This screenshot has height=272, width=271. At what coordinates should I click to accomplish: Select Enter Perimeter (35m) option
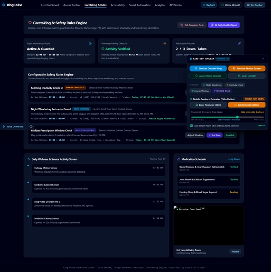click(x=208, y=105)
